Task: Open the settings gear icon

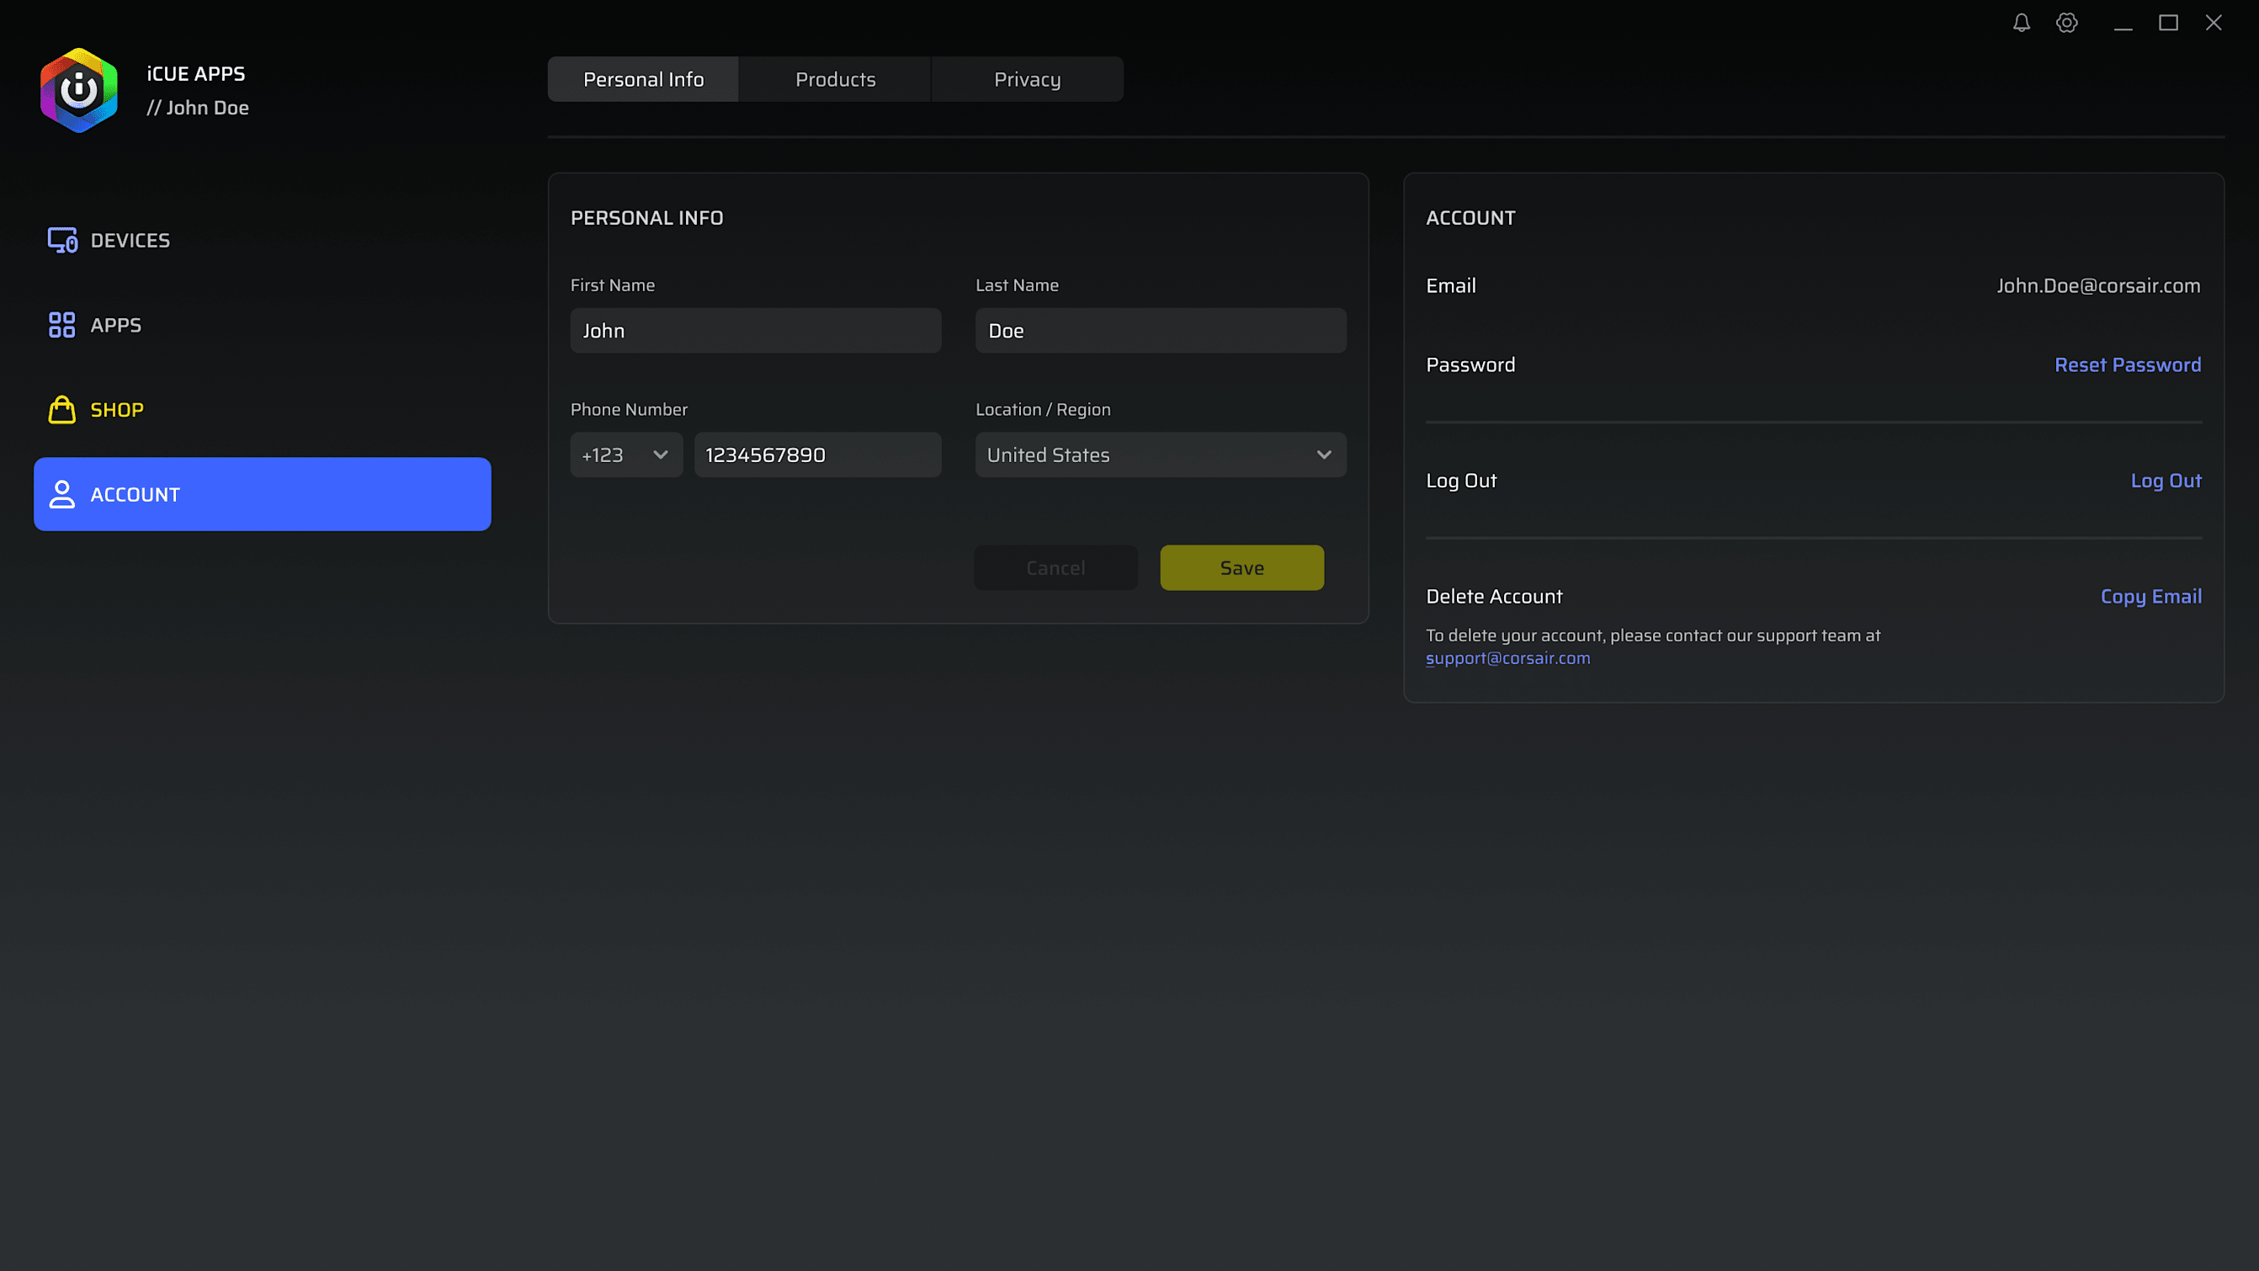Action: (x=2067, y=23)
